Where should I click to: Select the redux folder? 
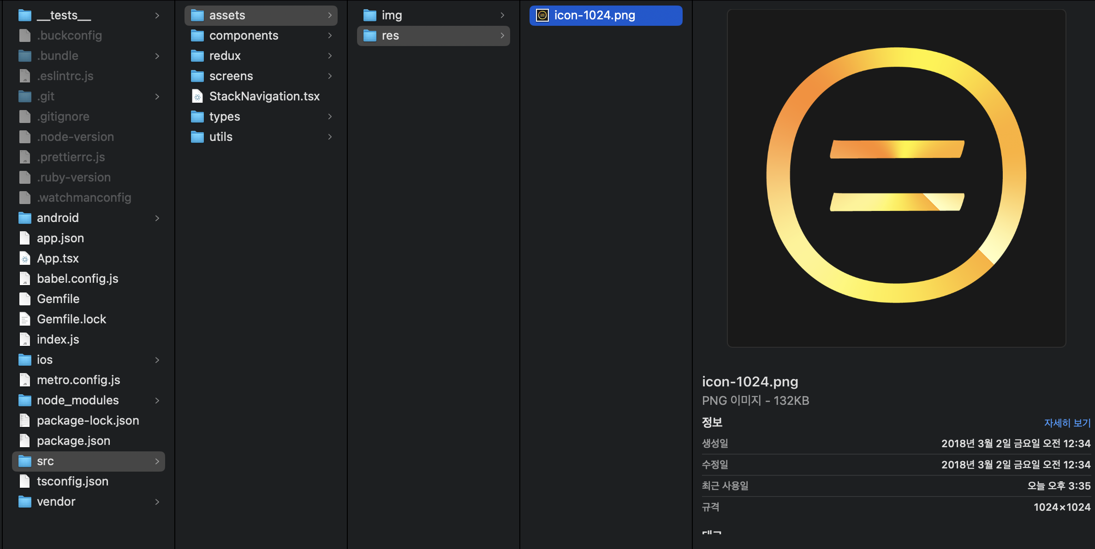point(225,56)
